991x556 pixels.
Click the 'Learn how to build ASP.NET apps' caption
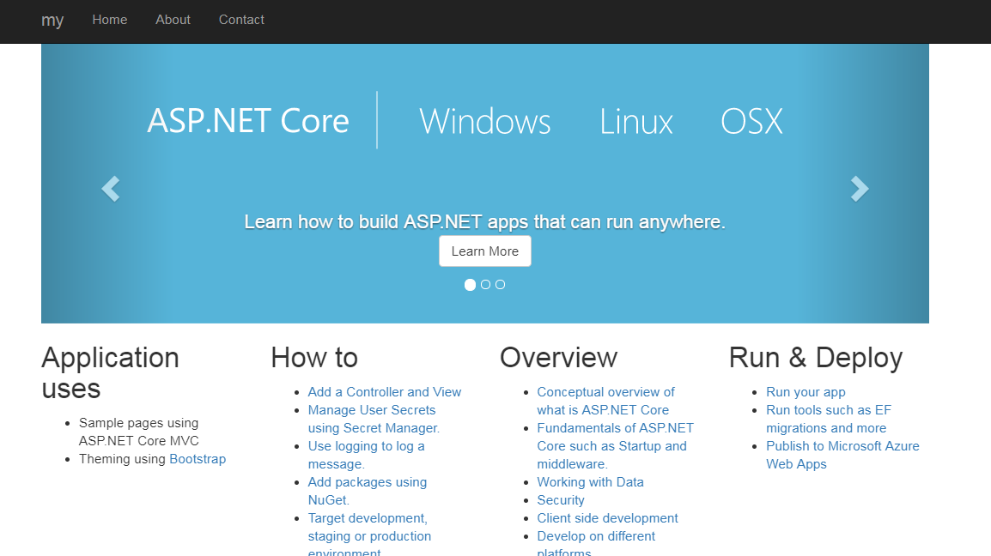[x=484, y=221]
